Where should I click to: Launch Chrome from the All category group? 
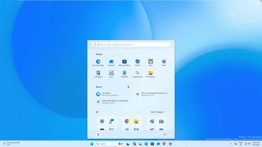pos(127,121)
